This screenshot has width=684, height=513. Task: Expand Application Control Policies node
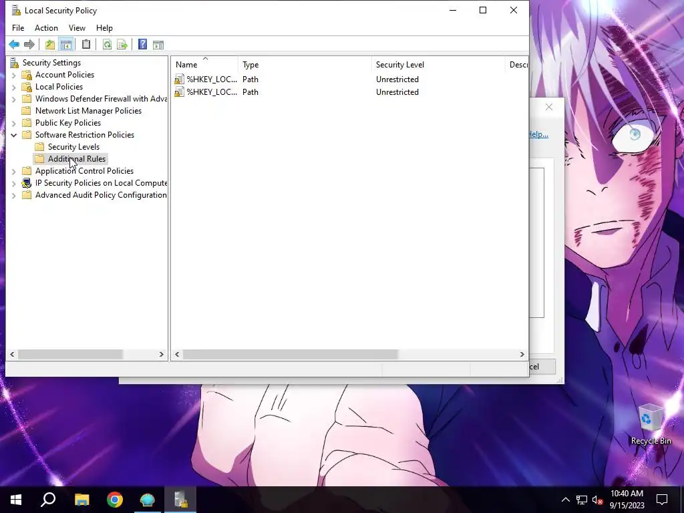pos(13,171)
